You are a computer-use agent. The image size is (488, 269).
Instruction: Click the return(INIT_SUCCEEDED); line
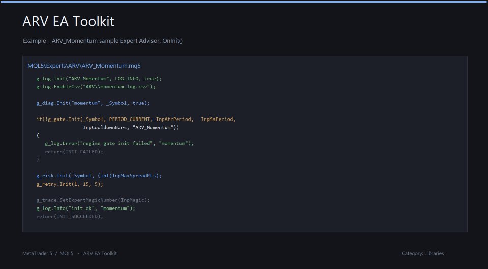pyautogui.click(x=70, y=217)
